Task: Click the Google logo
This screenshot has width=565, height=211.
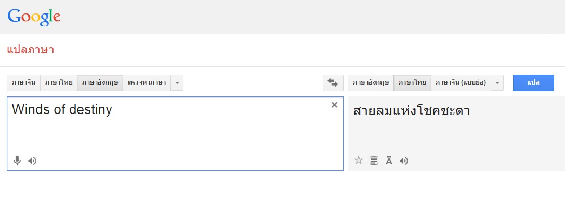Action: click(x=34, y=17)
